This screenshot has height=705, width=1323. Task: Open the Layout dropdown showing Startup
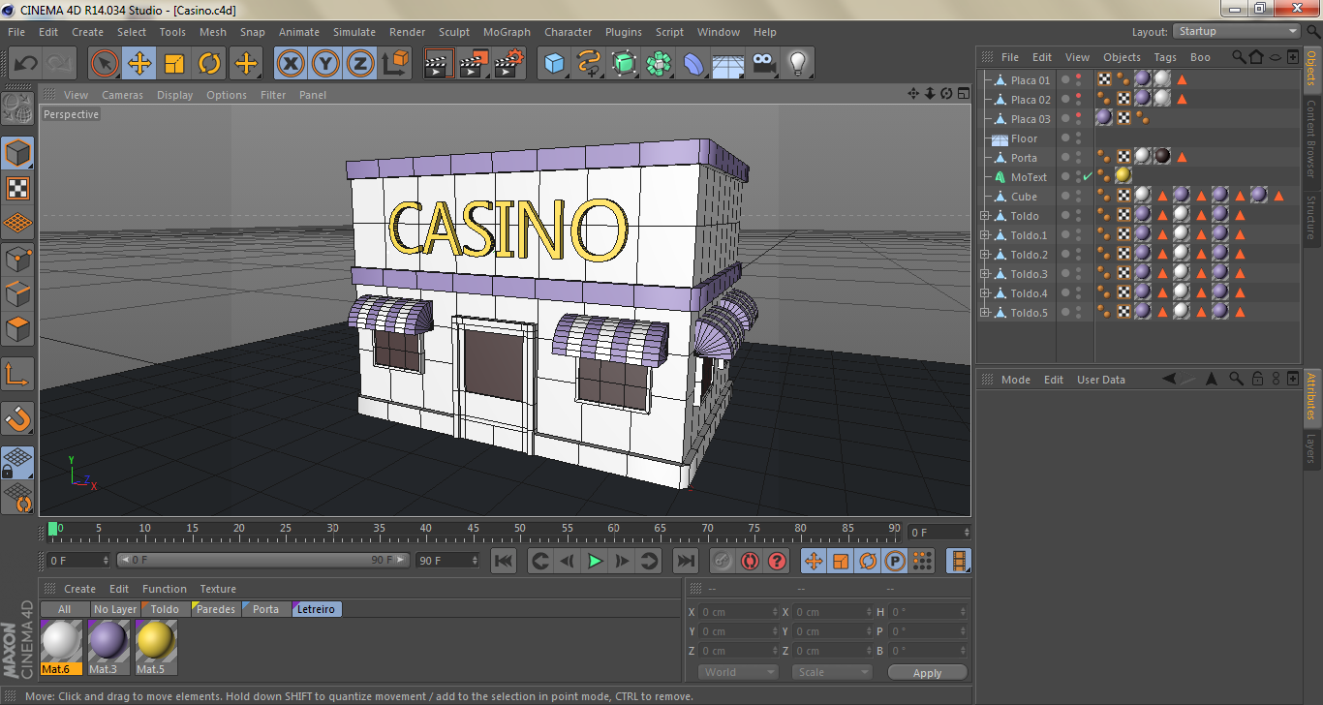point(1235,31)
